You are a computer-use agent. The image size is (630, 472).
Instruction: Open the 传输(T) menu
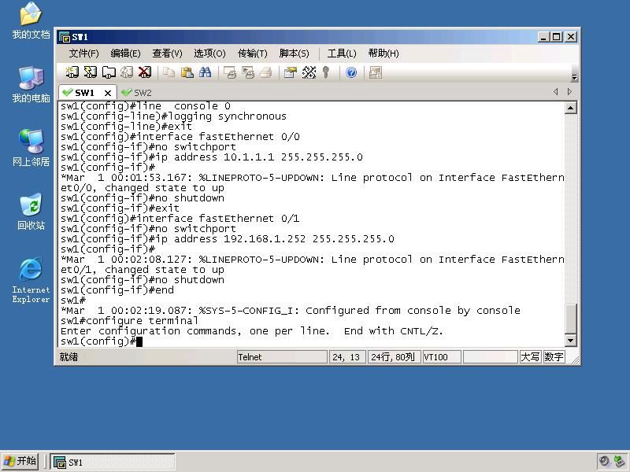click(252, 53)
